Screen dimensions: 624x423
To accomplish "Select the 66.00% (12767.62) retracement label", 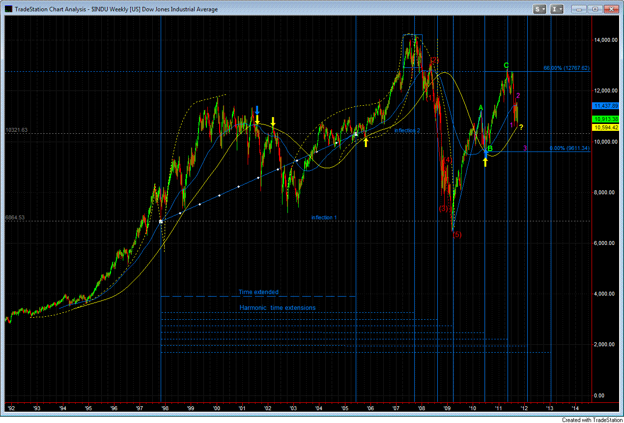I will click(x=566, y=68).
